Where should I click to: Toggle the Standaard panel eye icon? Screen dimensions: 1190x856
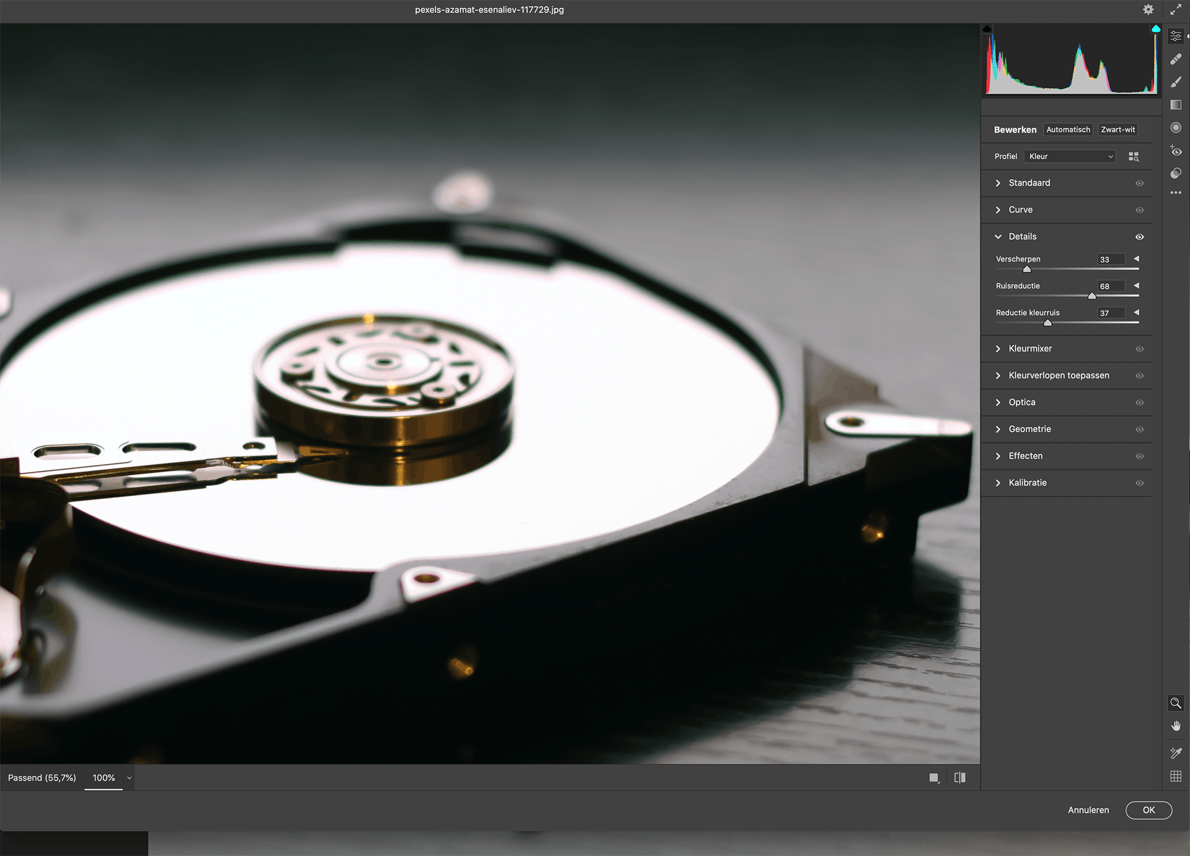pyautogui.click(x=1139, y=183)
